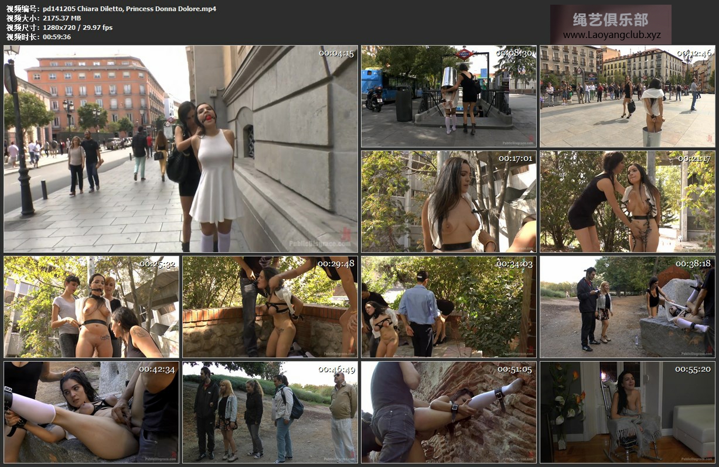
Task: Open the park thumbnail at 00:38:18
Action: click(x=627, y=307)
